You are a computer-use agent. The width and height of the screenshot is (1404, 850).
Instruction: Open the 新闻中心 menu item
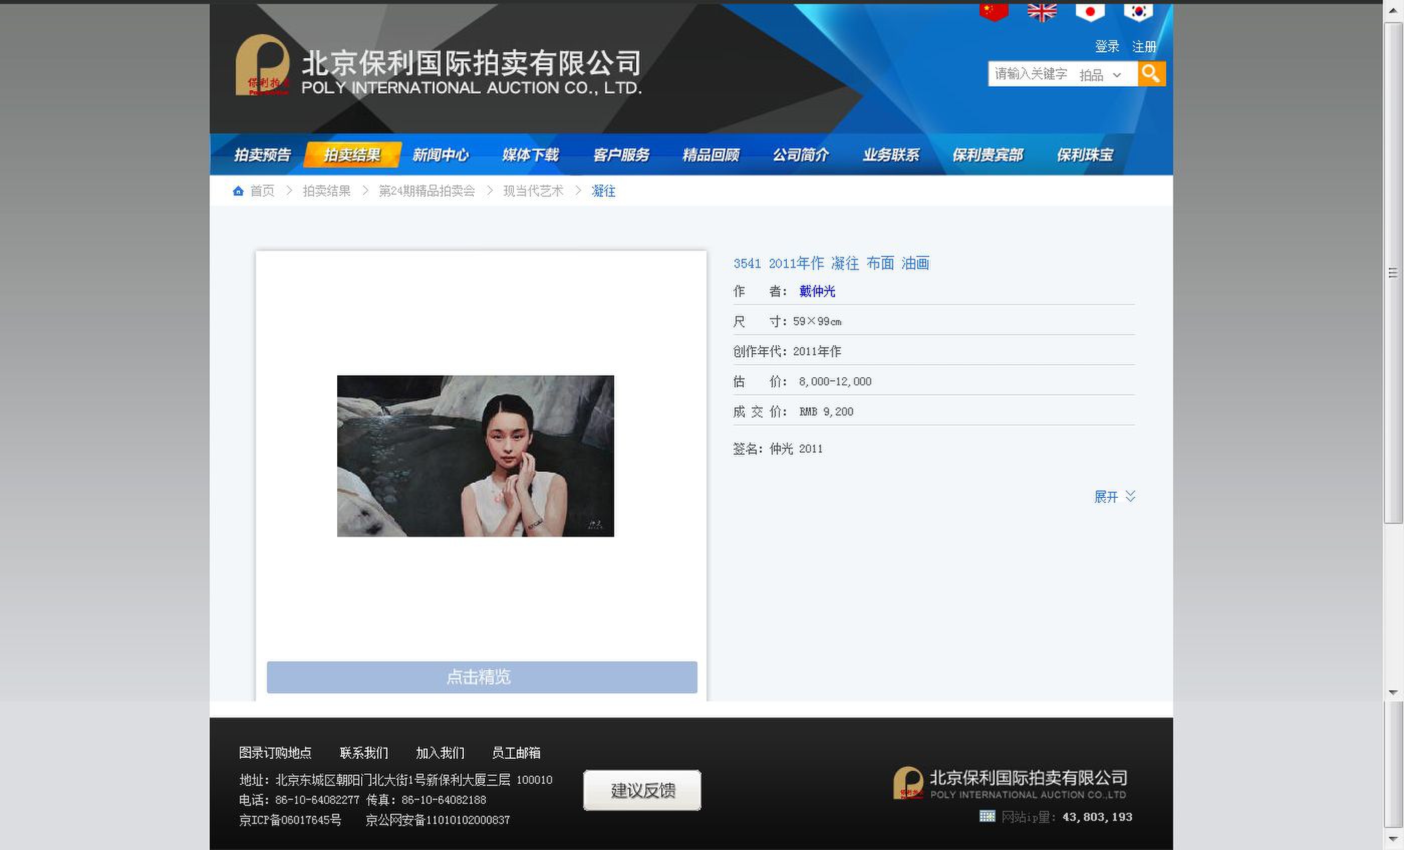coord(441,155)
